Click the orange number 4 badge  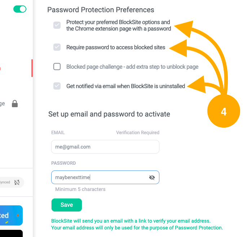coord(224,112)
